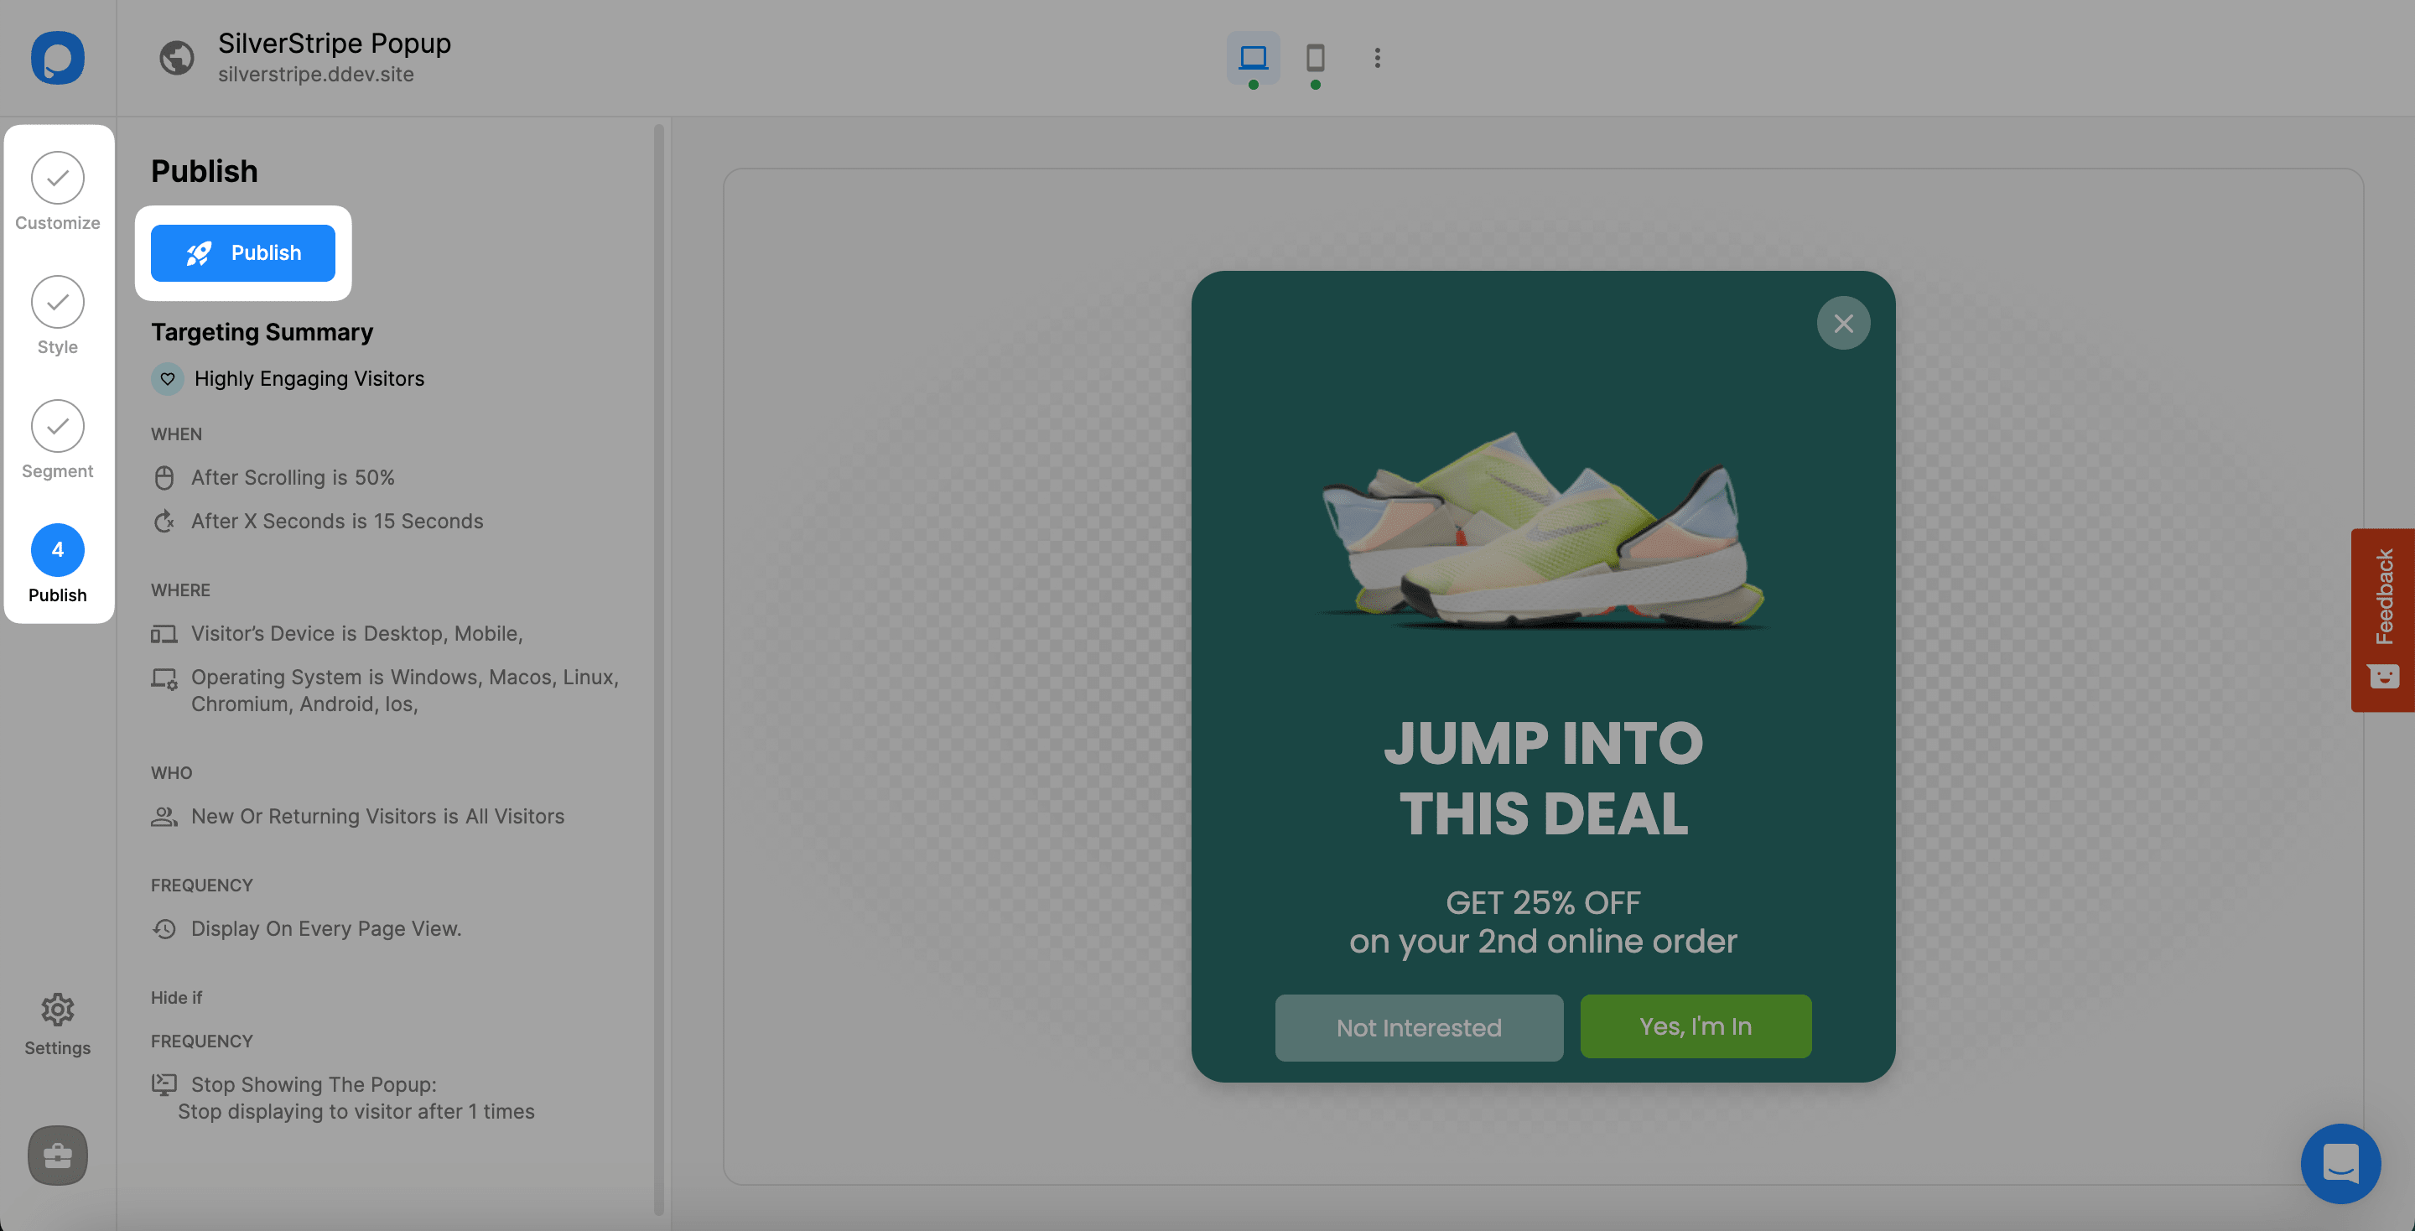
Task: Click the Visitor's Device icon
Action: point(164,635)
